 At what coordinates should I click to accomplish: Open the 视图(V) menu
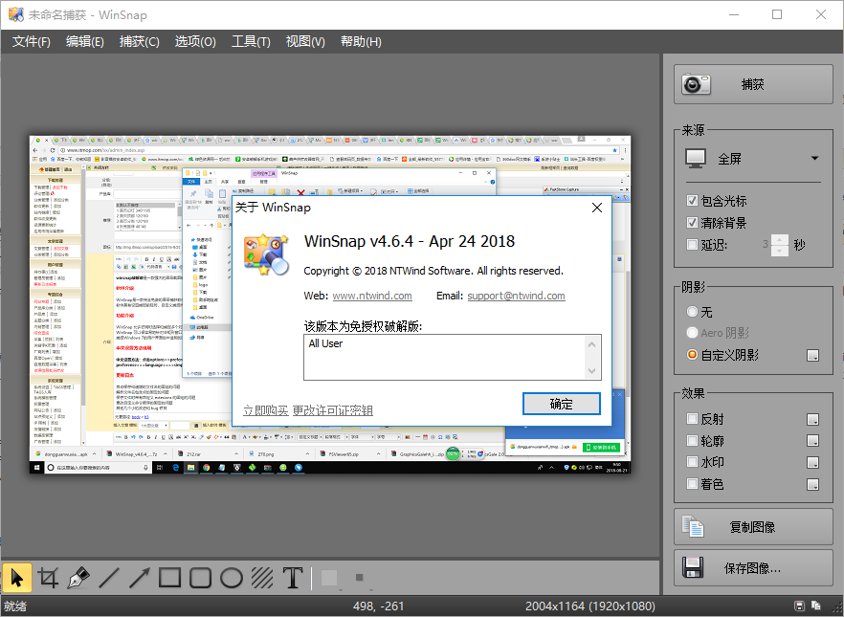[x=305, y=41]
